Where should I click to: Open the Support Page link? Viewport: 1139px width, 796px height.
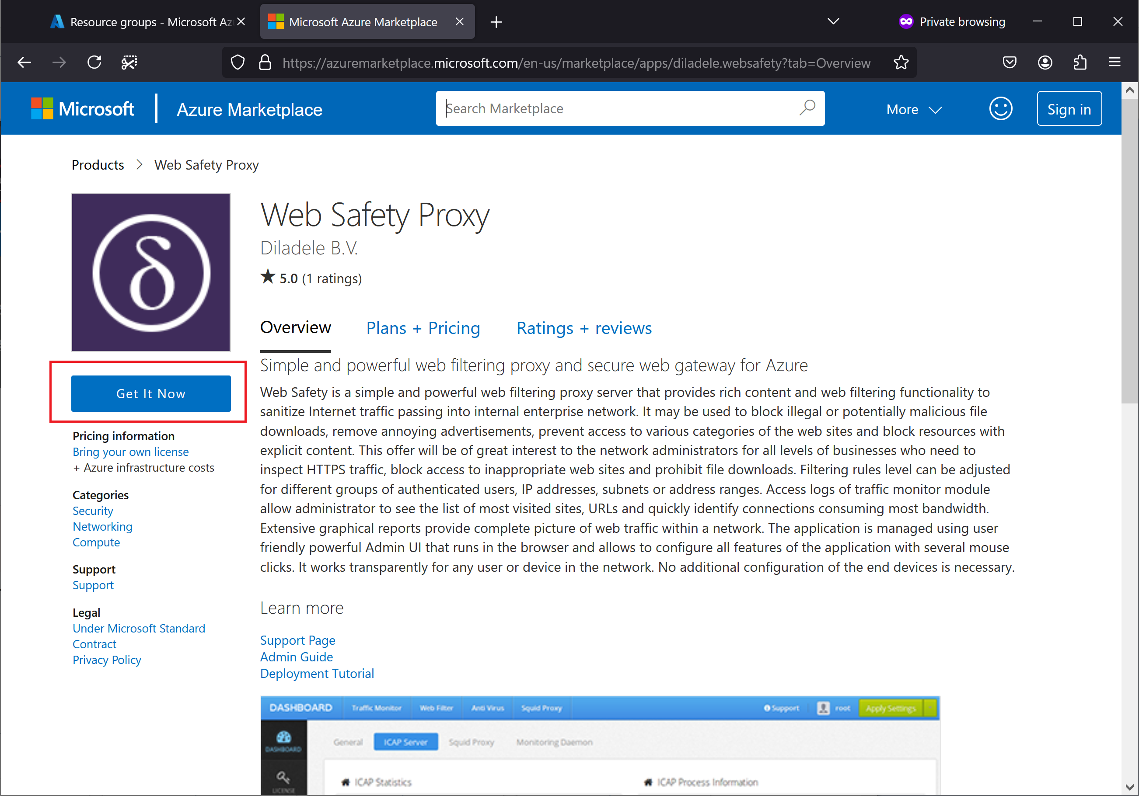coord(297,640)
